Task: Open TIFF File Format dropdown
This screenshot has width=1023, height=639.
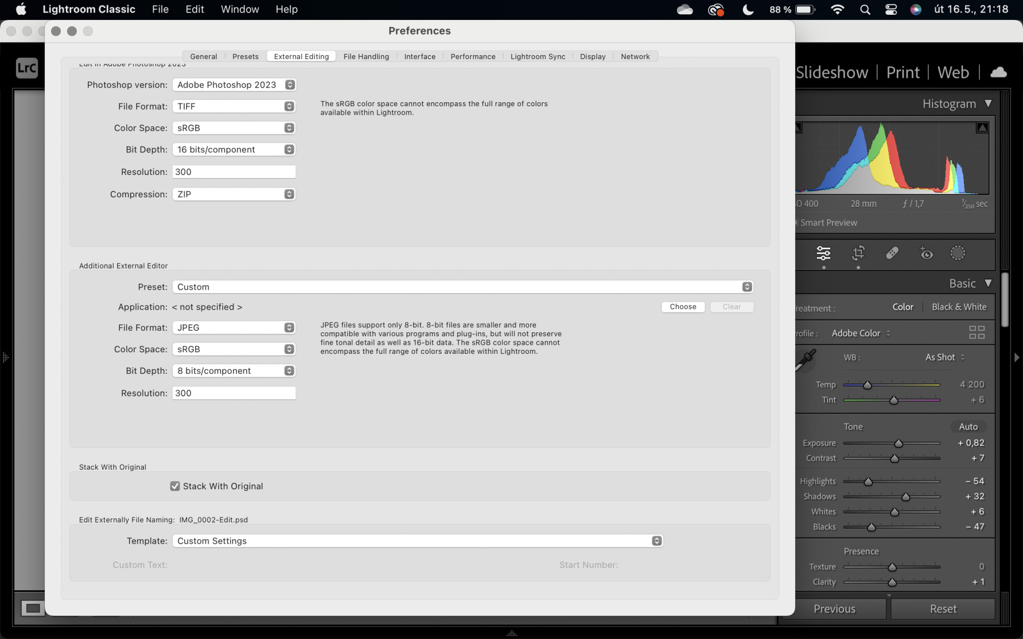Action: (x=234, y=106)
